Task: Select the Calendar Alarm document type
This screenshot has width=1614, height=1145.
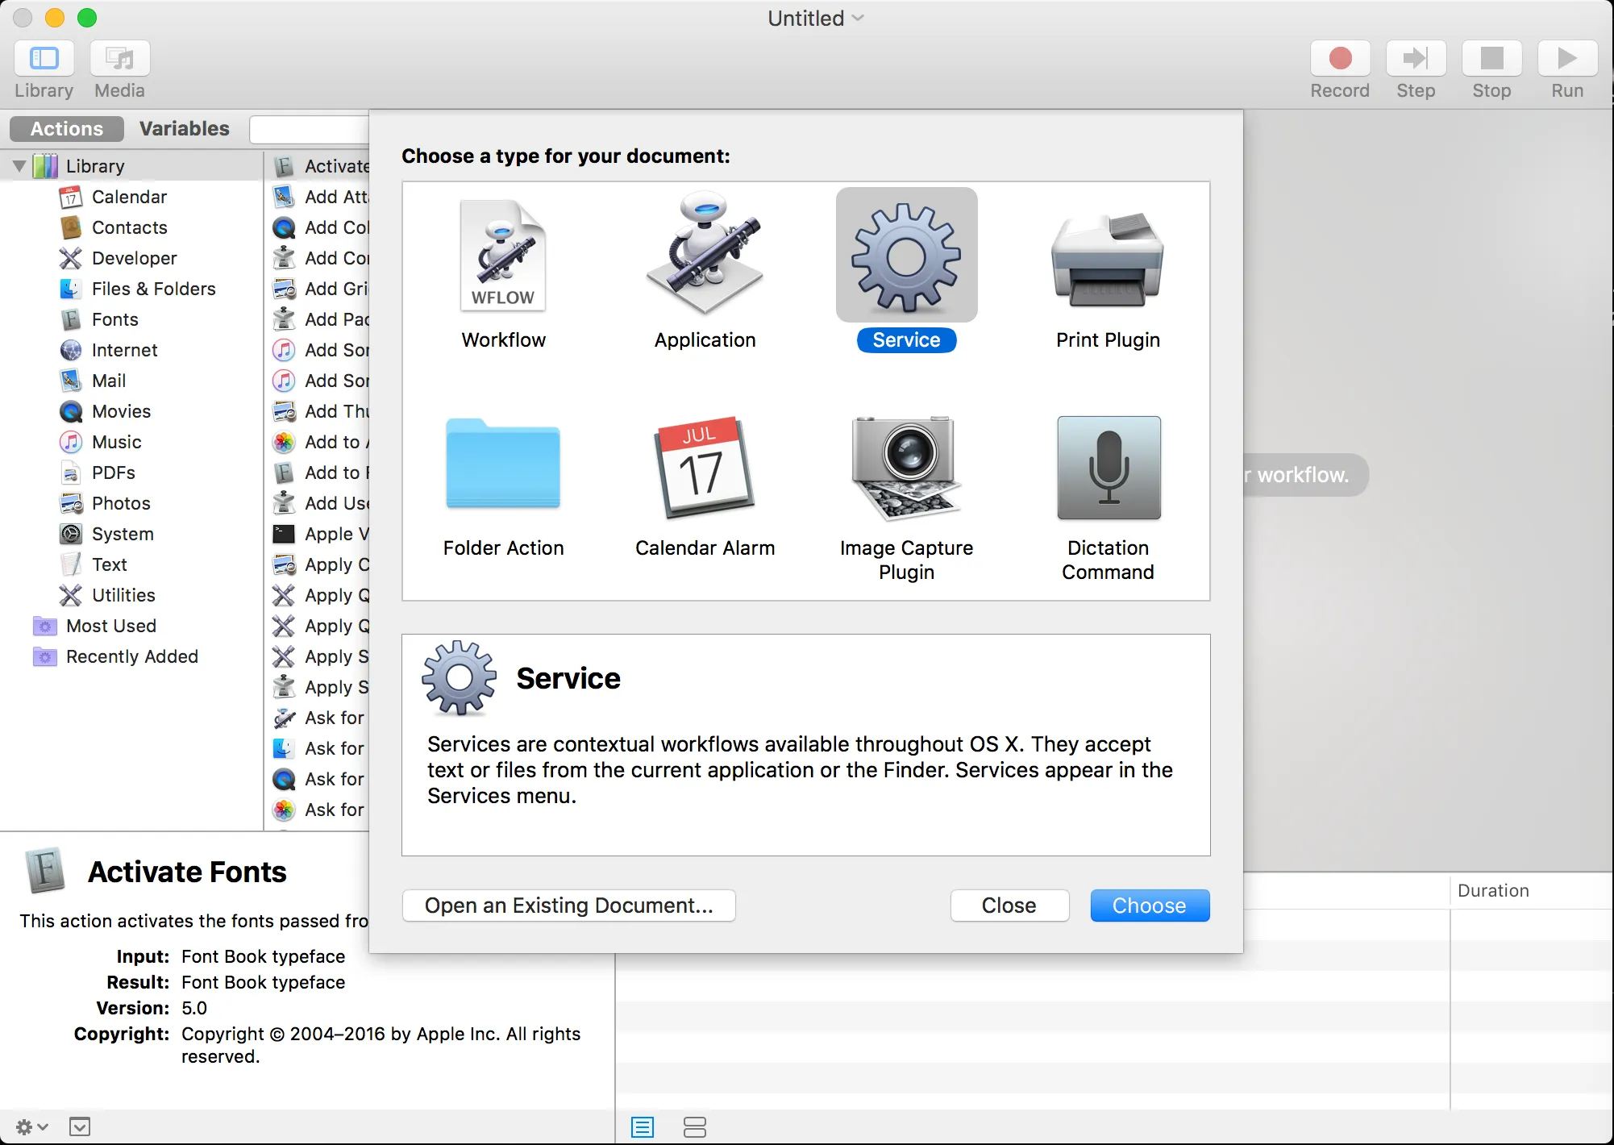Action: [x=705, y=468]
